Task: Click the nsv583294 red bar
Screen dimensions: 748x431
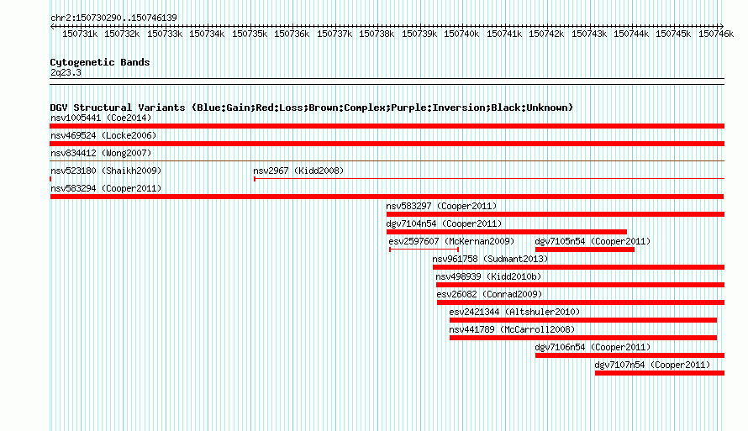Action: click(x=387, y=197)
